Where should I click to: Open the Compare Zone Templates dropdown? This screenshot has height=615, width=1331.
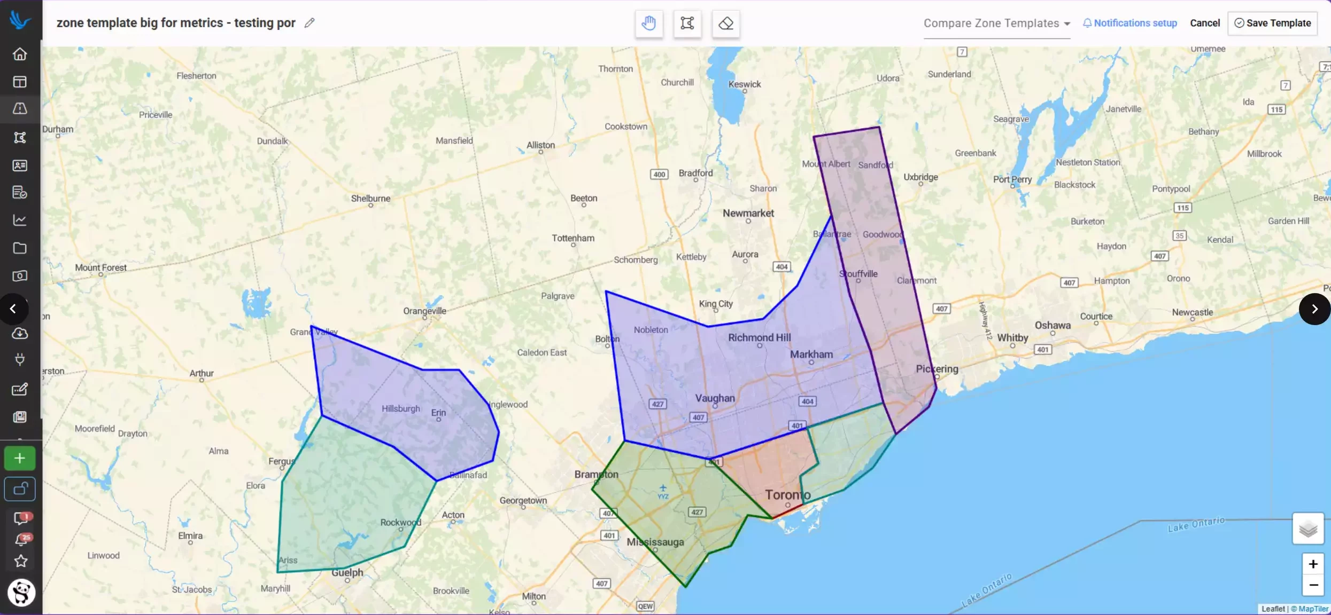pyautogui.click(x=996, y=23)
